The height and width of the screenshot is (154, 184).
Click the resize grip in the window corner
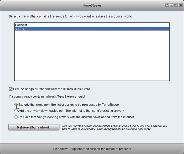[181, 151]
